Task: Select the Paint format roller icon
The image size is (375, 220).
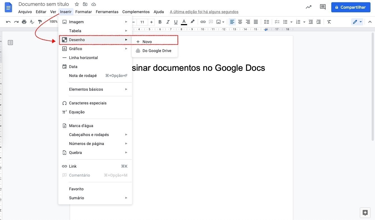Action: pyautogui.click(x=40, y=22)
